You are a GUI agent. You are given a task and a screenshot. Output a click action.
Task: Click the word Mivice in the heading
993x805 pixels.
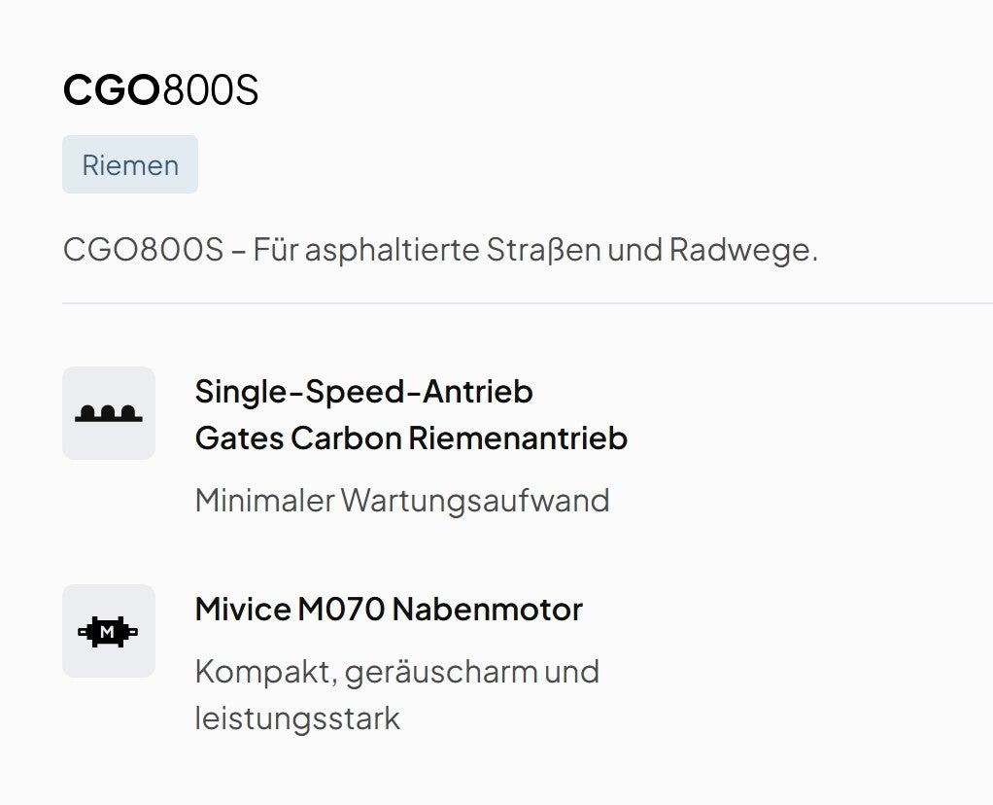coord(243,610)
